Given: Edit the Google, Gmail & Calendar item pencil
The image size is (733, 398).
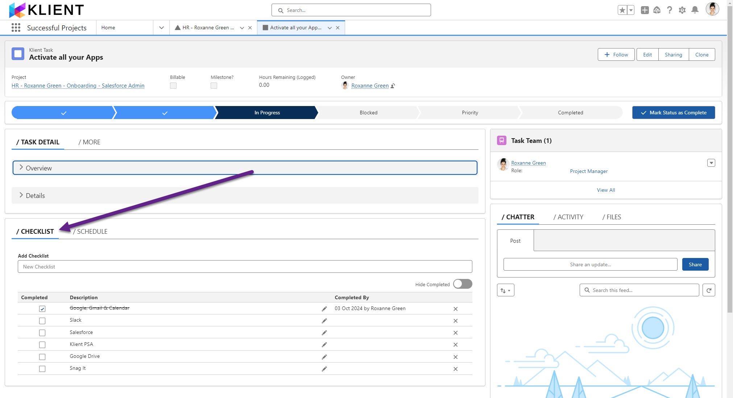Looking at the screenshot, I should pyautogui.click(x=324, y=309).
